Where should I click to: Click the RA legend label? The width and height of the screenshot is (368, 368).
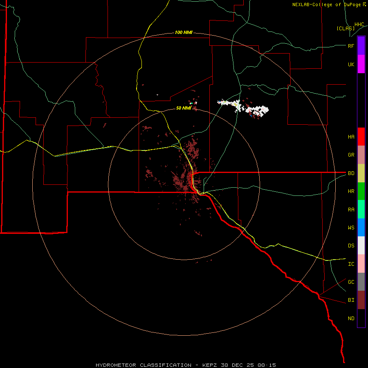click(351, 210)
